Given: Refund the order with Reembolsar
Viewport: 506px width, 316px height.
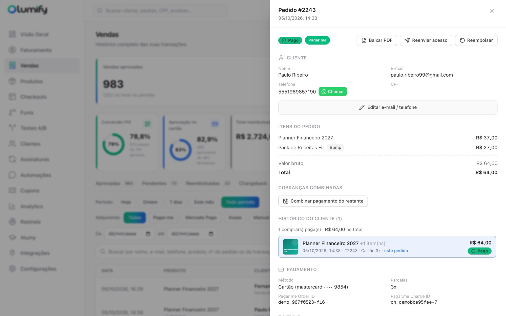Looking at the screenshot, I should tap(476, 40).
